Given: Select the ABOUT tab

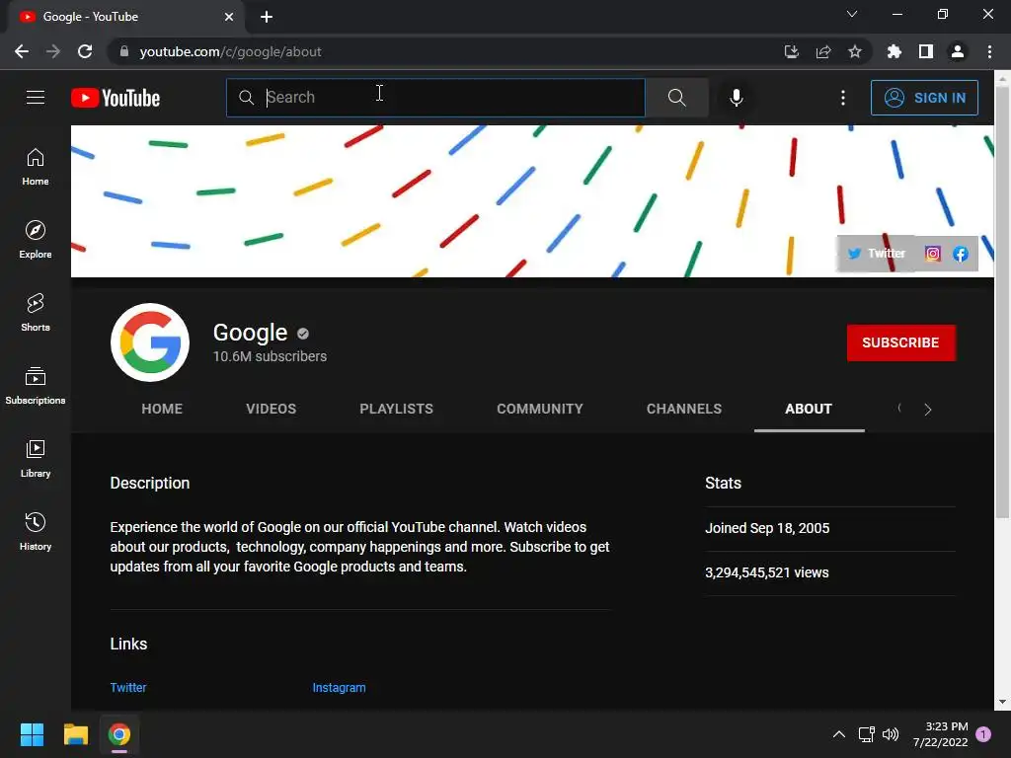Looking at the screenshot, I should pyautogui.click(x=809, y=409).
